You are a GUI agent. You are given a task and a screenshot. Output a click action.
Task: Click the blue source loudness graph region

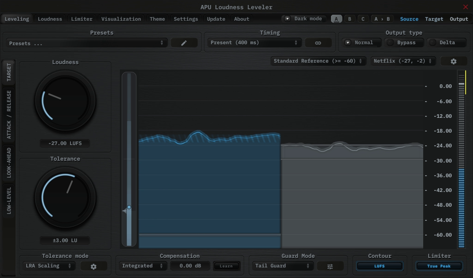pyautogui.click(x=210, y=190)
